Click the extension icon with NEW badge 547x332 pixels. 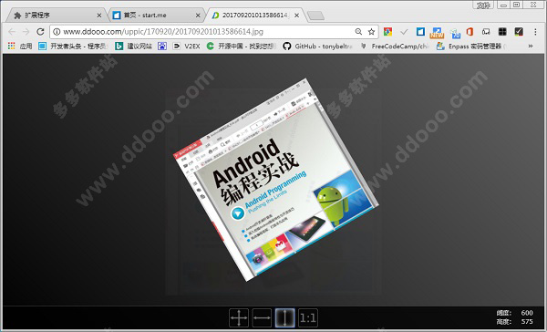437,33
